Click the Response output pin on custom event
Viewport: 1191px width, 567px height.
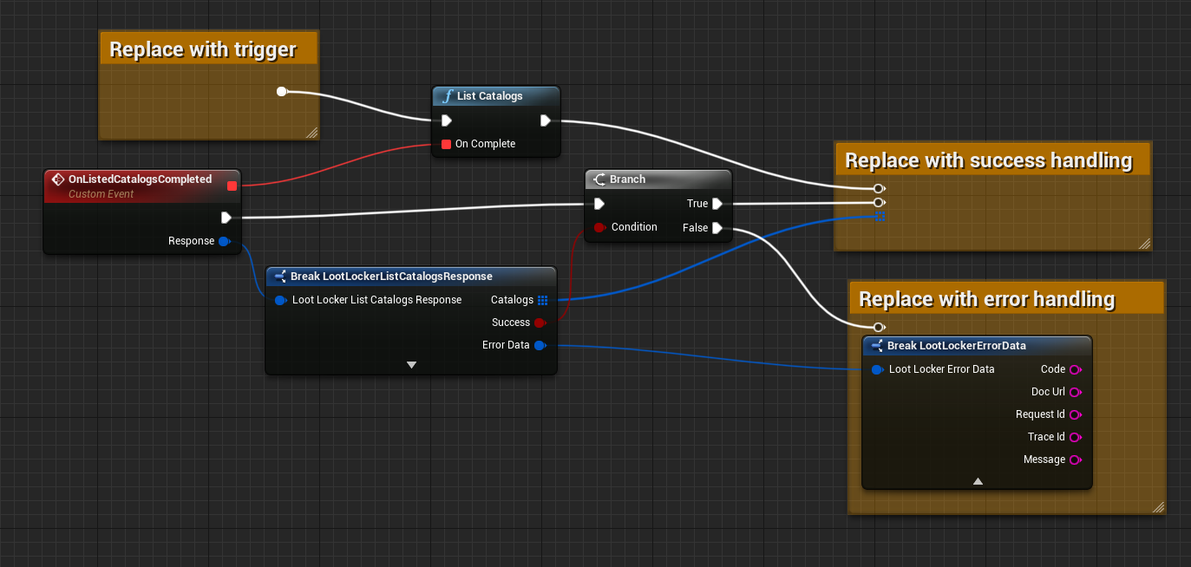pyautogui.click(x=224, y=241)
